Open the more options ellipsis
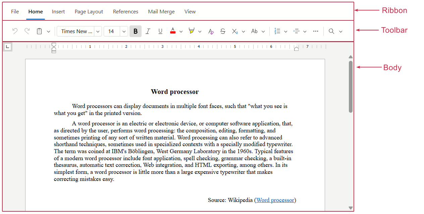The image size is (424, 214). point(316,31)
